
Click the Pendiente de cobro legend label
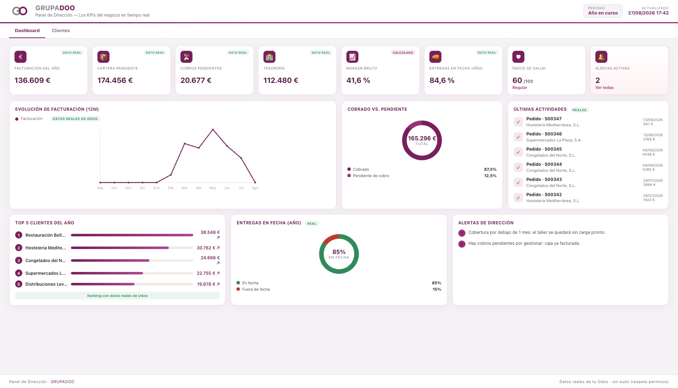[371, 176]
